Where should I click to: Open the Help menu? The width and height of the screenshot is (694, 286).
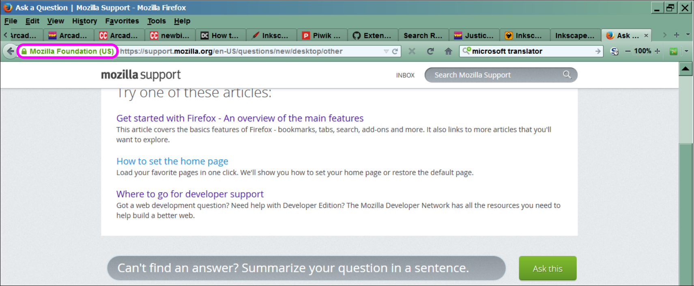pyautogui.click(x=182, y=21)
